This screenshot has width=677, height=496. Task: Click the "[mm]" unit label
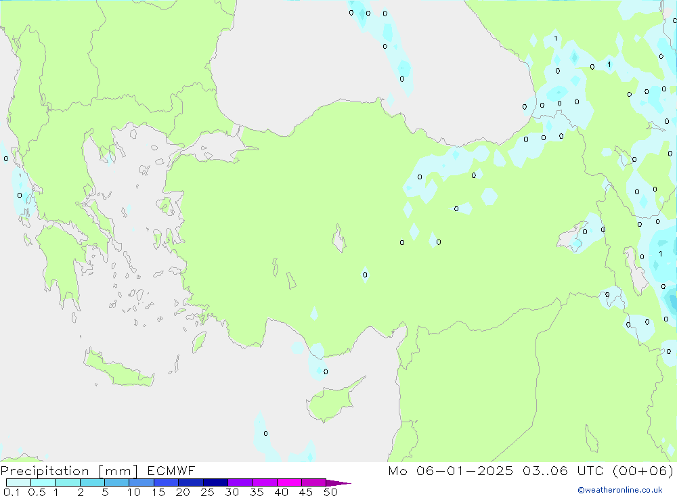118,471
